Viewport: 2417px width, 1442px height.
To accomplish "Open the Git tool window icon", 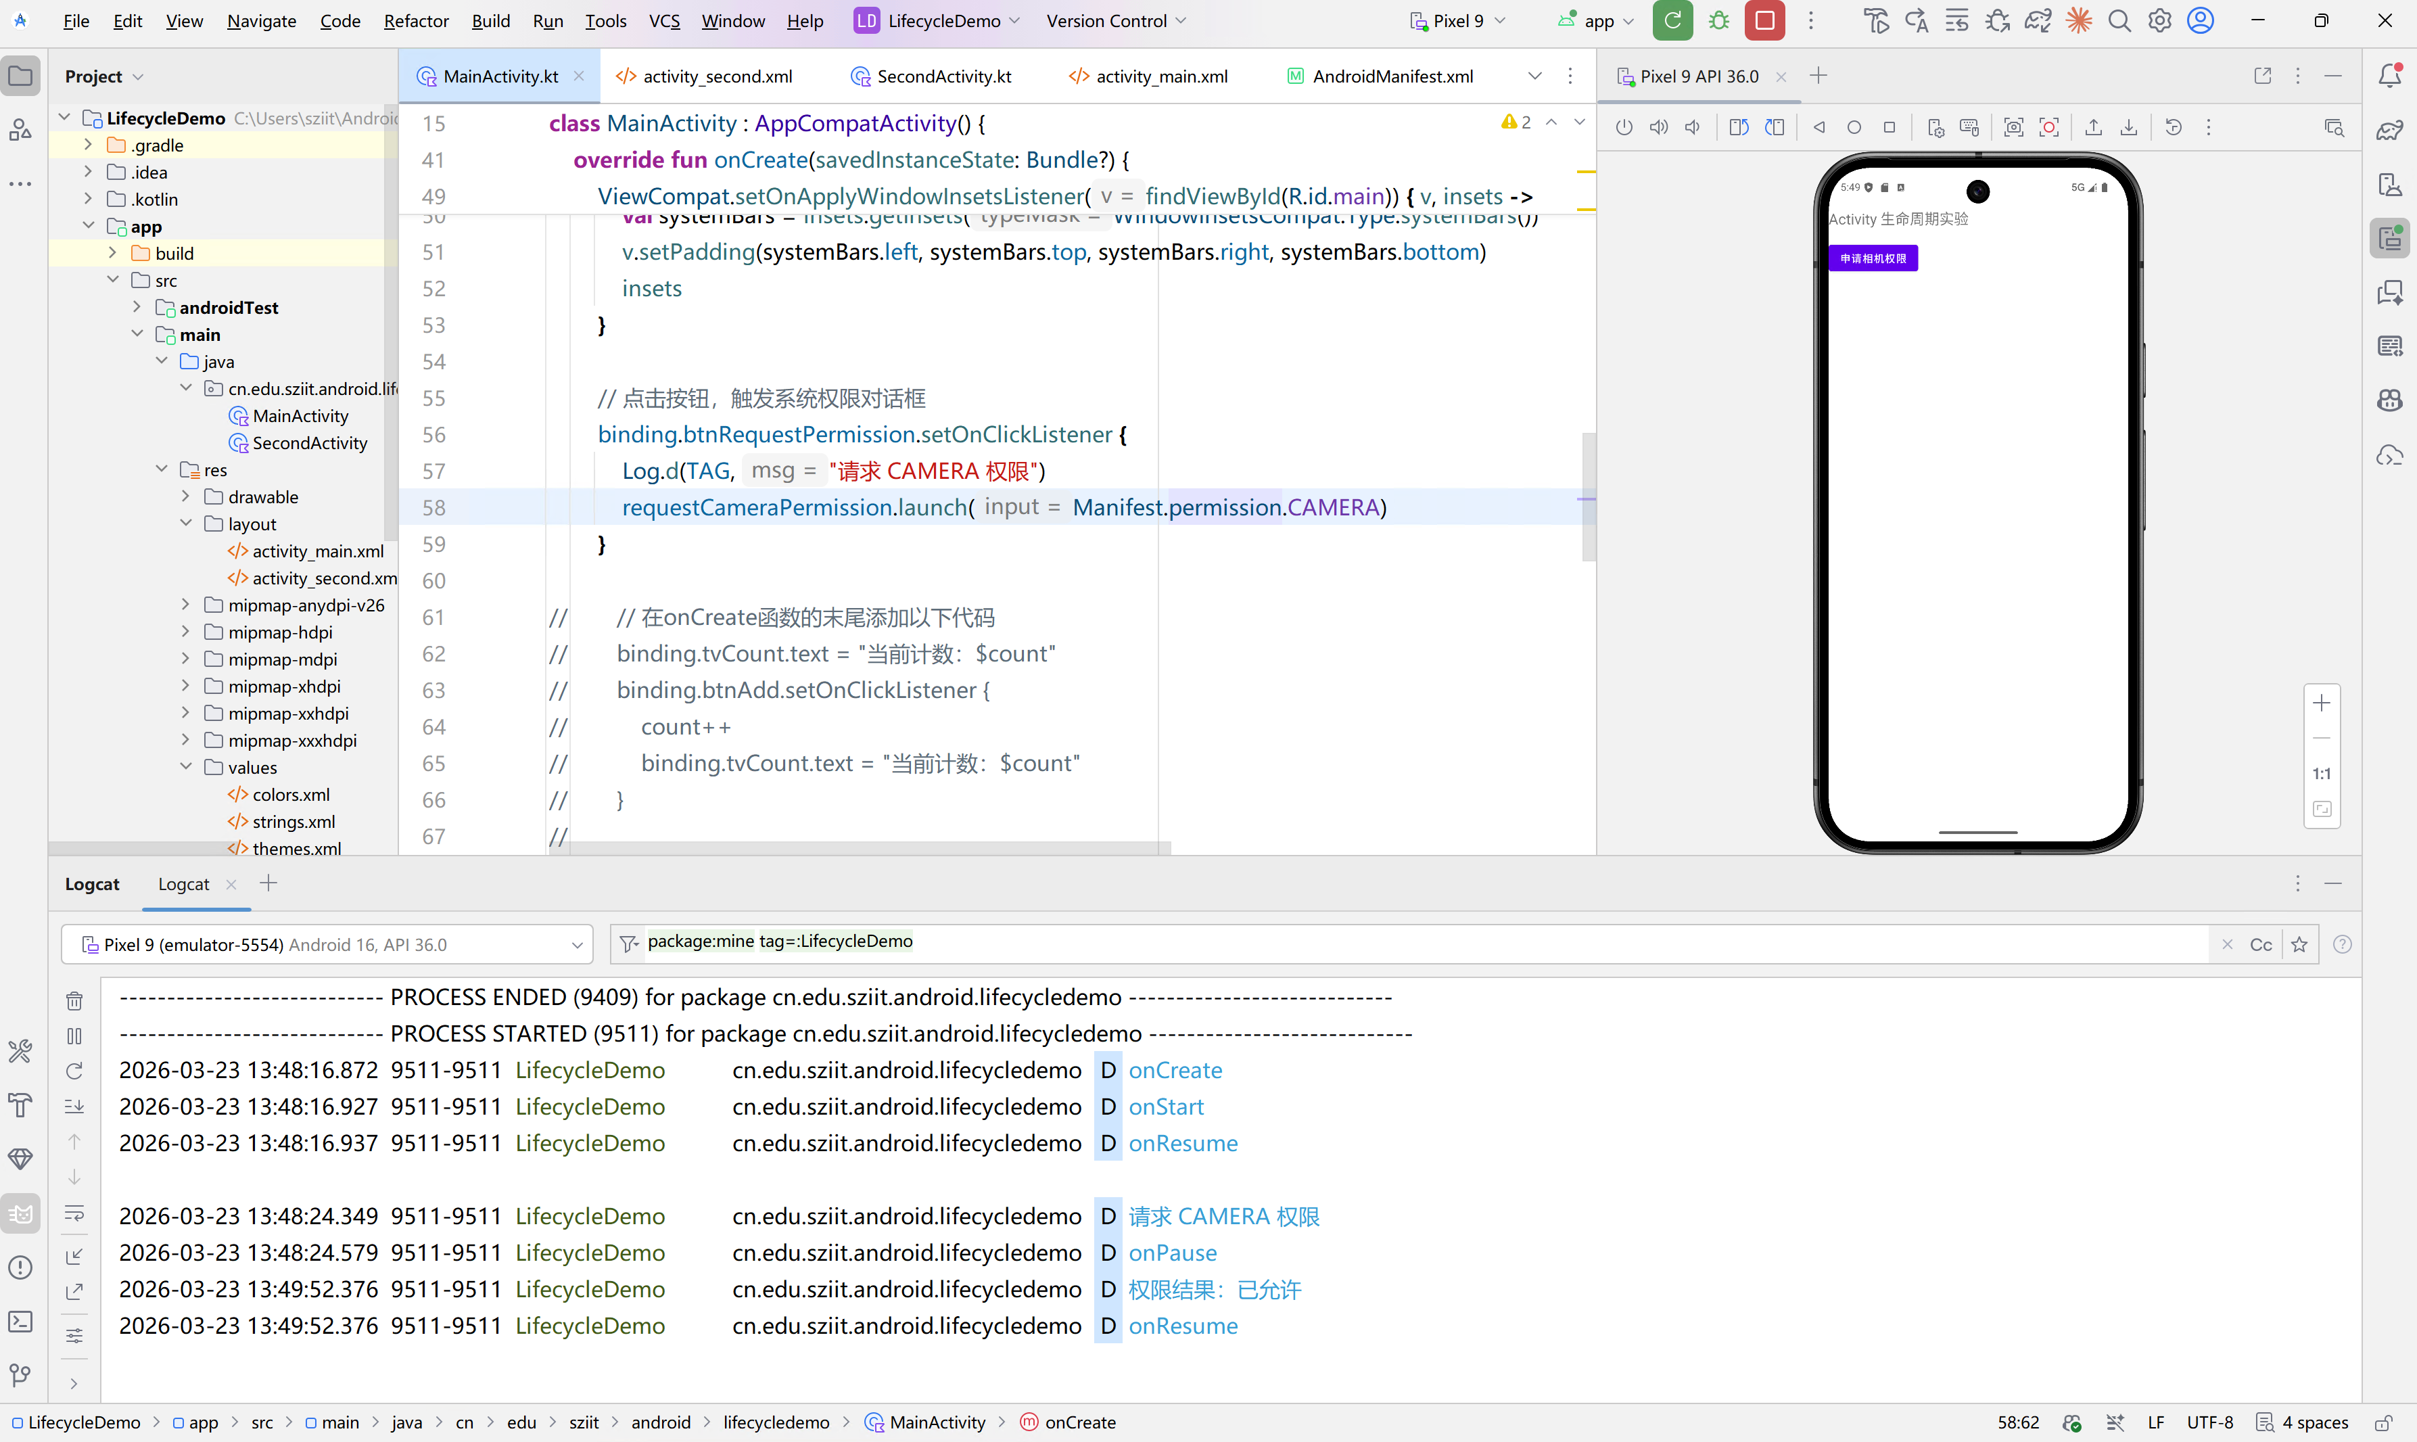I will tap(20, 1375).
